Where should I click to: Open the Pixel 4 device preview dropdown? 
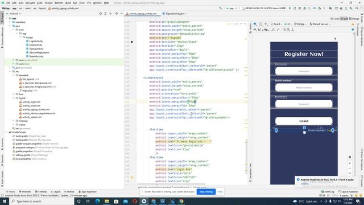276,24
